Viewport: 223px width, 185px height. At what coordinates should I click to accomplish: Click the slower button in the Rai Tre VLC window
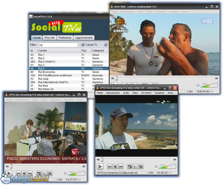pos(98,160)
